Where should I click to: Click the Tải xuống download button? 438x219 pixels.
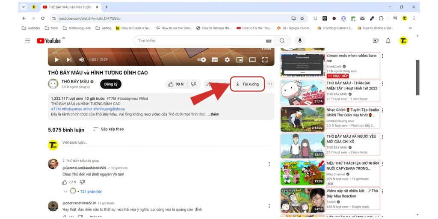click(247, 84)
